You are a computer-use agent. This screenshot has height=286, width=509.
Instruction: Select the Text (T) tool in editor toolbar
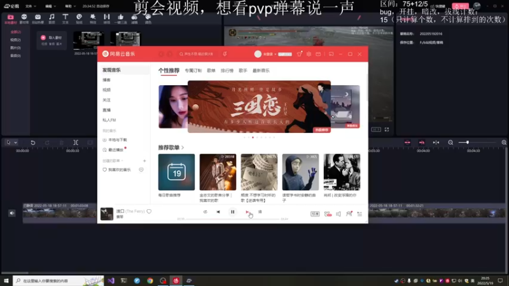(x=66, y=19)
